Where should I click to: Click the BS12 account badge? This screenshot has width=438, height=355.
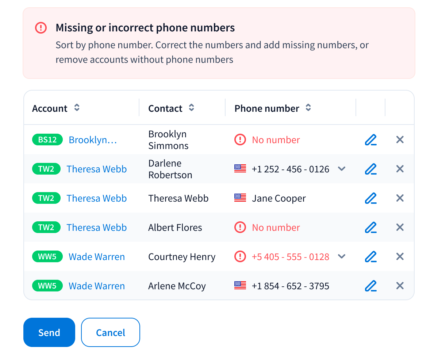point(47,140)
